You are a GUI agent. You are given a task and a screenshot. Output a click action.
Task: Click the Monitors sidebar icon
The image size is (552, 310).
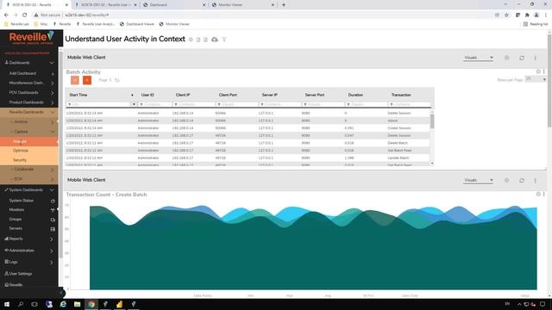tap(53, 210)
